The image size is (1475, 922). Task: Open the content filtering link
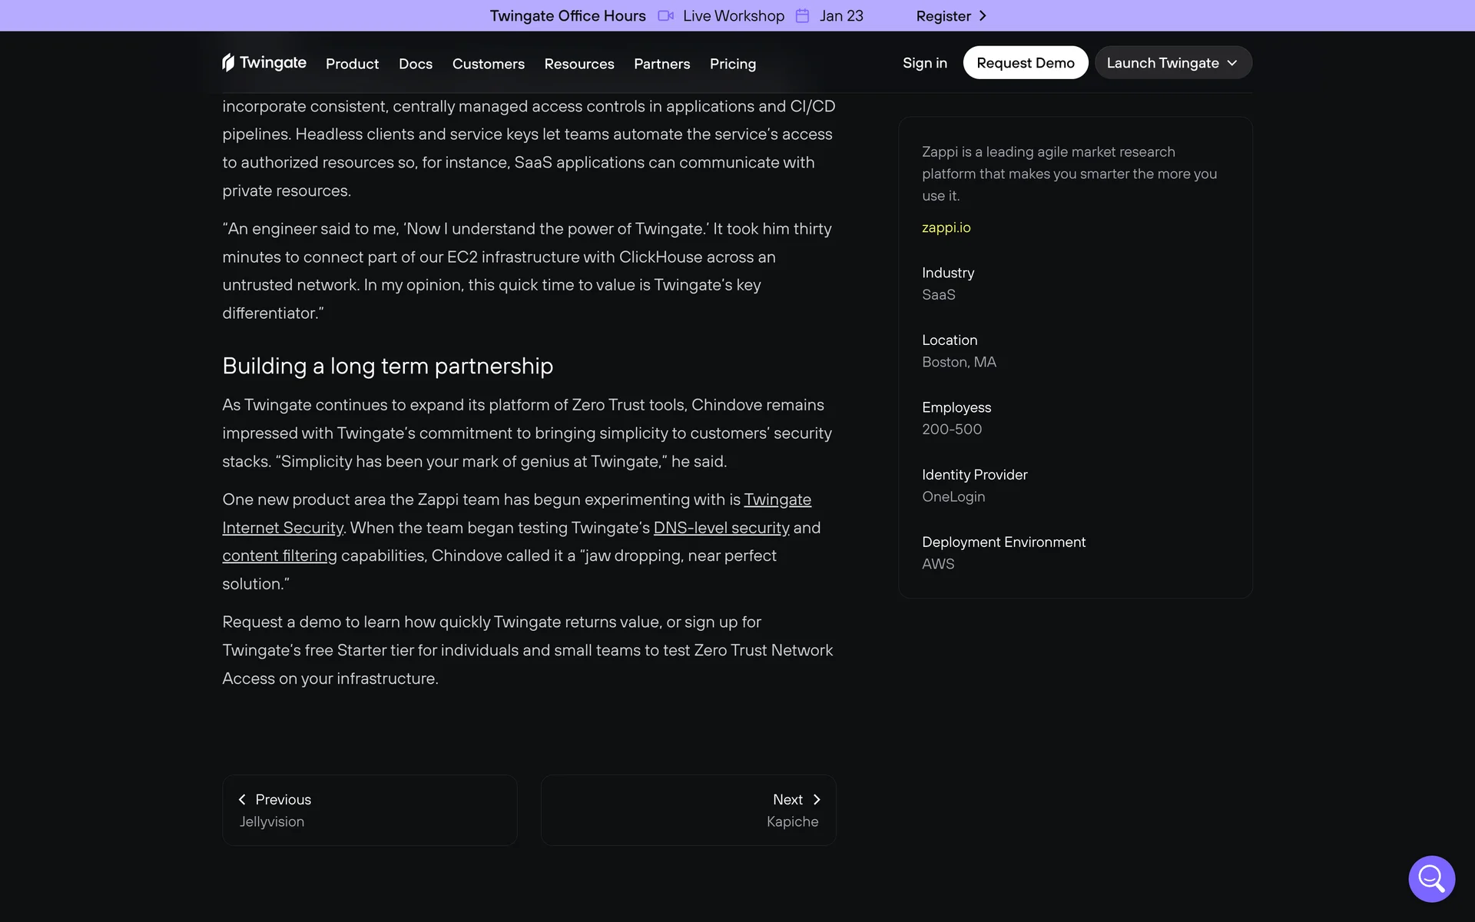coord(280,556)
